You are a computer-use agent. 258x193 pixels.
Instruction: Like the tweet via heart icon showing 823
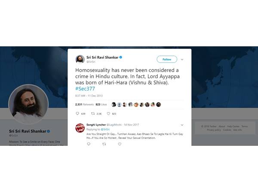pyautogui.click(x=108, y=113)
